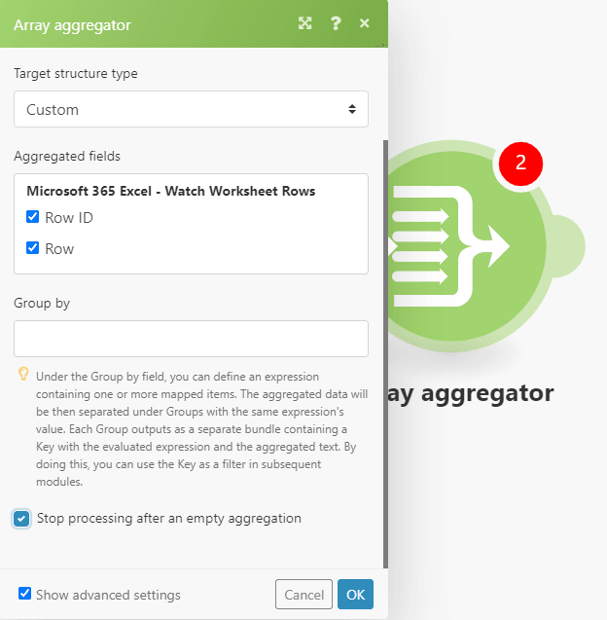Viewport: 607px width, 620px height.
Task: Click the Array aggregator title in the header
Action: [72, 24]
